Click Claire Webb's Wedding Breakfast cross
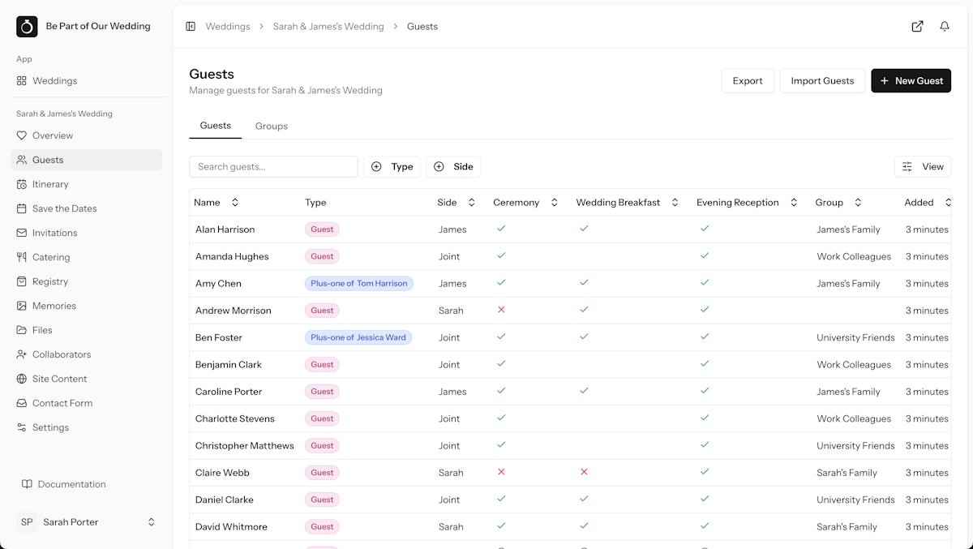This screenshot has height=549, width=973. click(x=584, y=472)
